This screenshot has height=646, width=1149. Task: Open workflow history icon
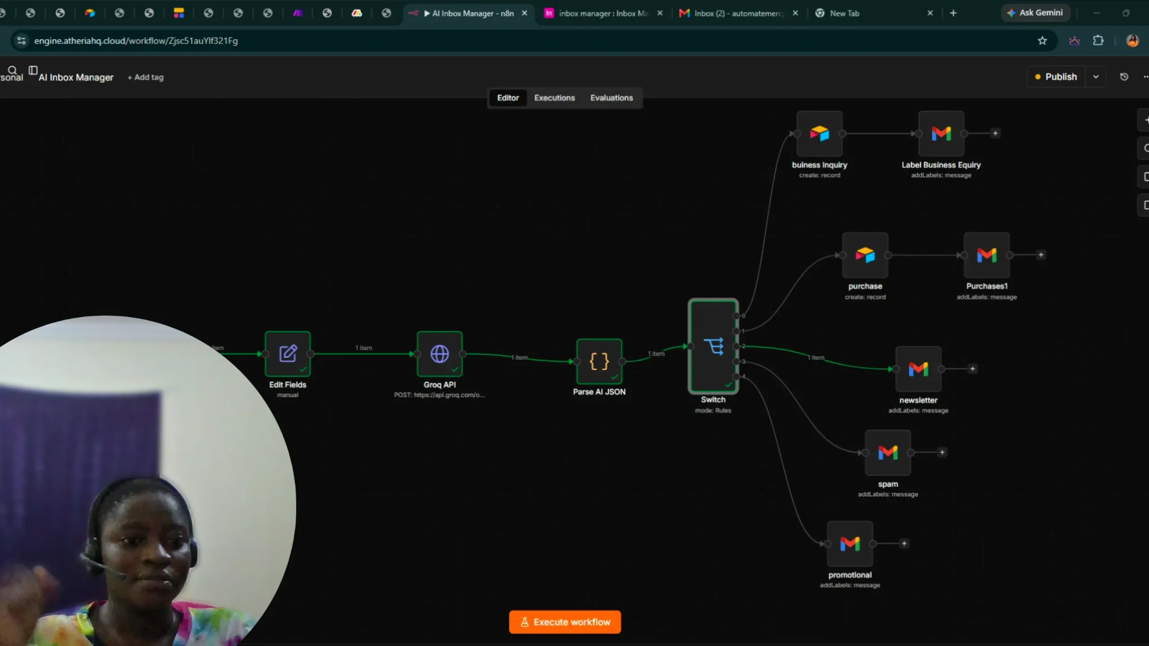[1124, 77]
